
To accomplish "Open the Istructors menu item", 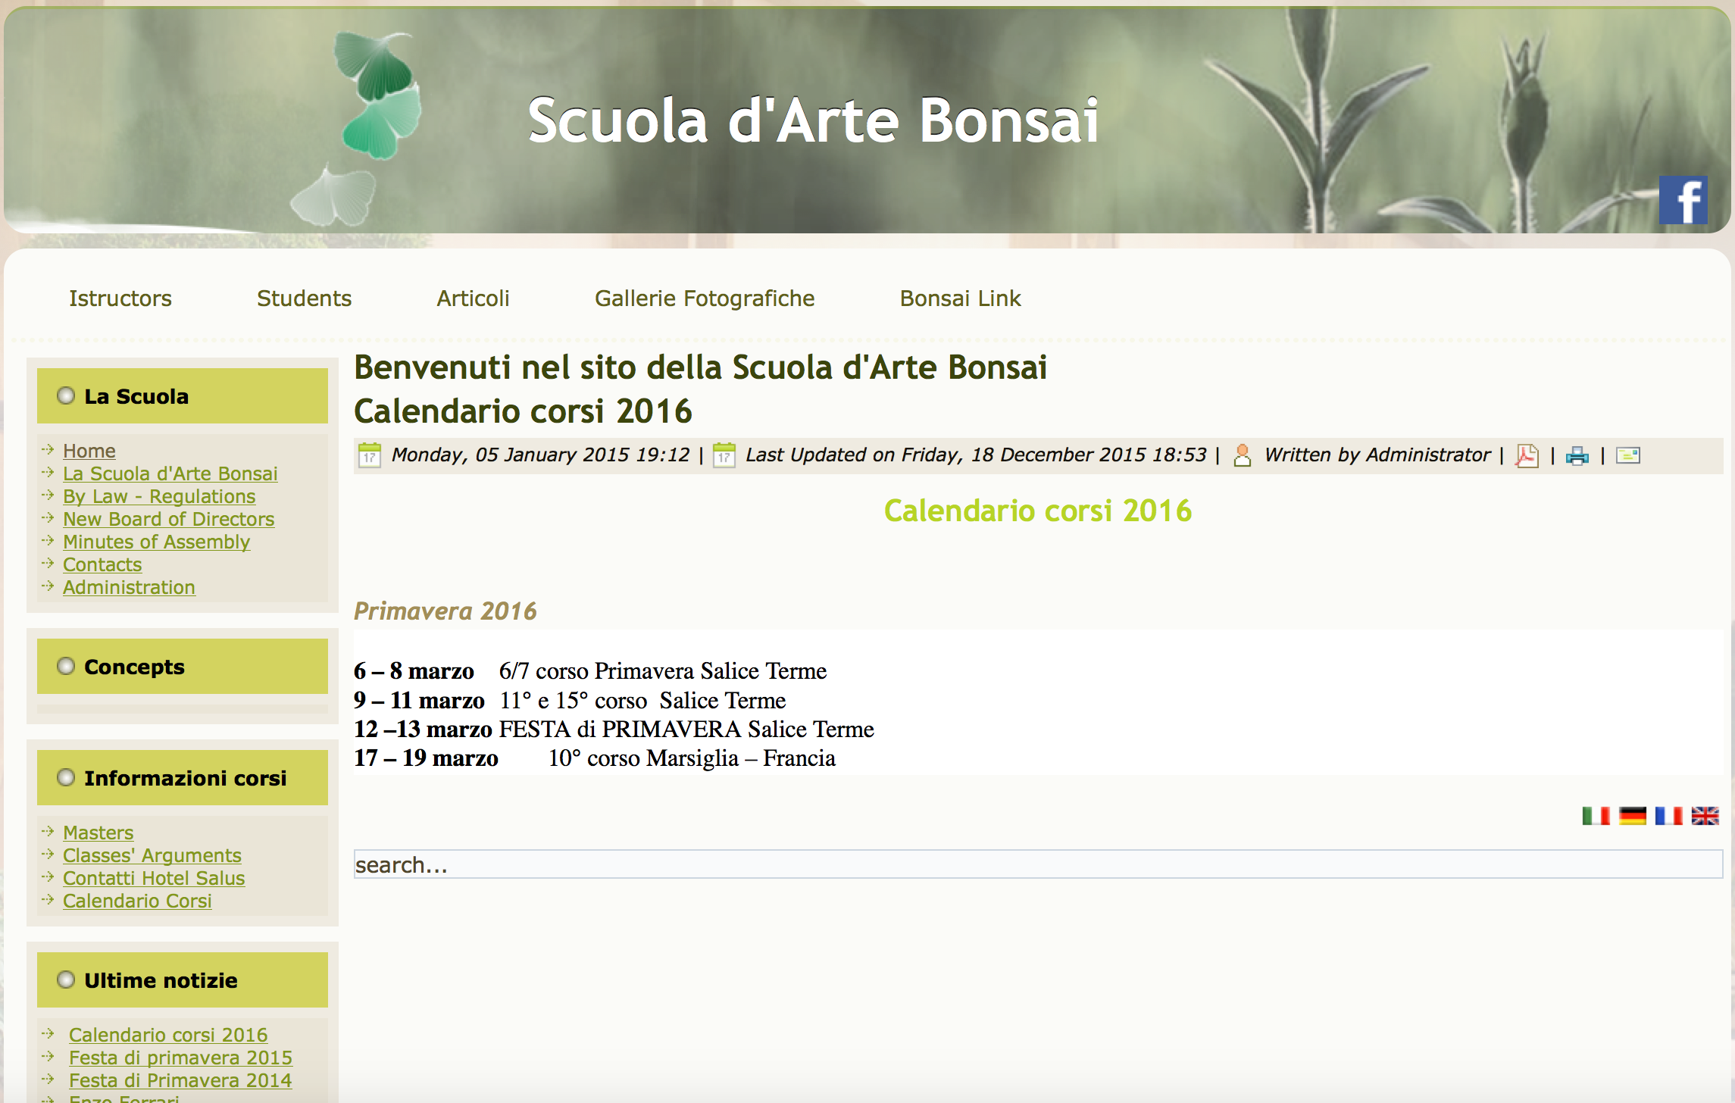I will click(x=120, y=298).
